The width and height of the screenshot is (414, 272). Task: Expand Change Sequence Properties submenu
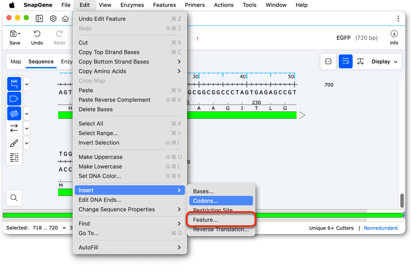[130, 210]
